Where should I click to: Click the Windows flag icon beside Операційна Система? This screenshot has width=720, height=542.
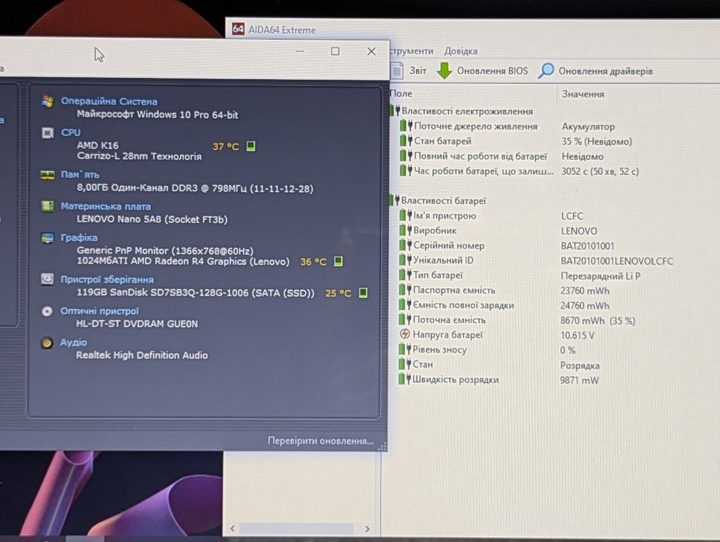coord(48,101)
